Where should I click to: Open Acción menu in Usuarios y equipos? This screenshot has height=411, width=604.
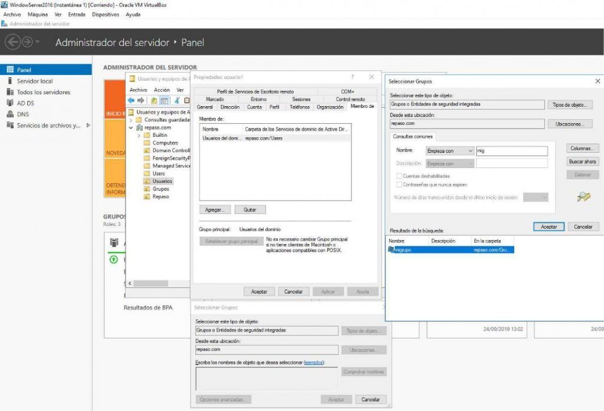(162, 90)
